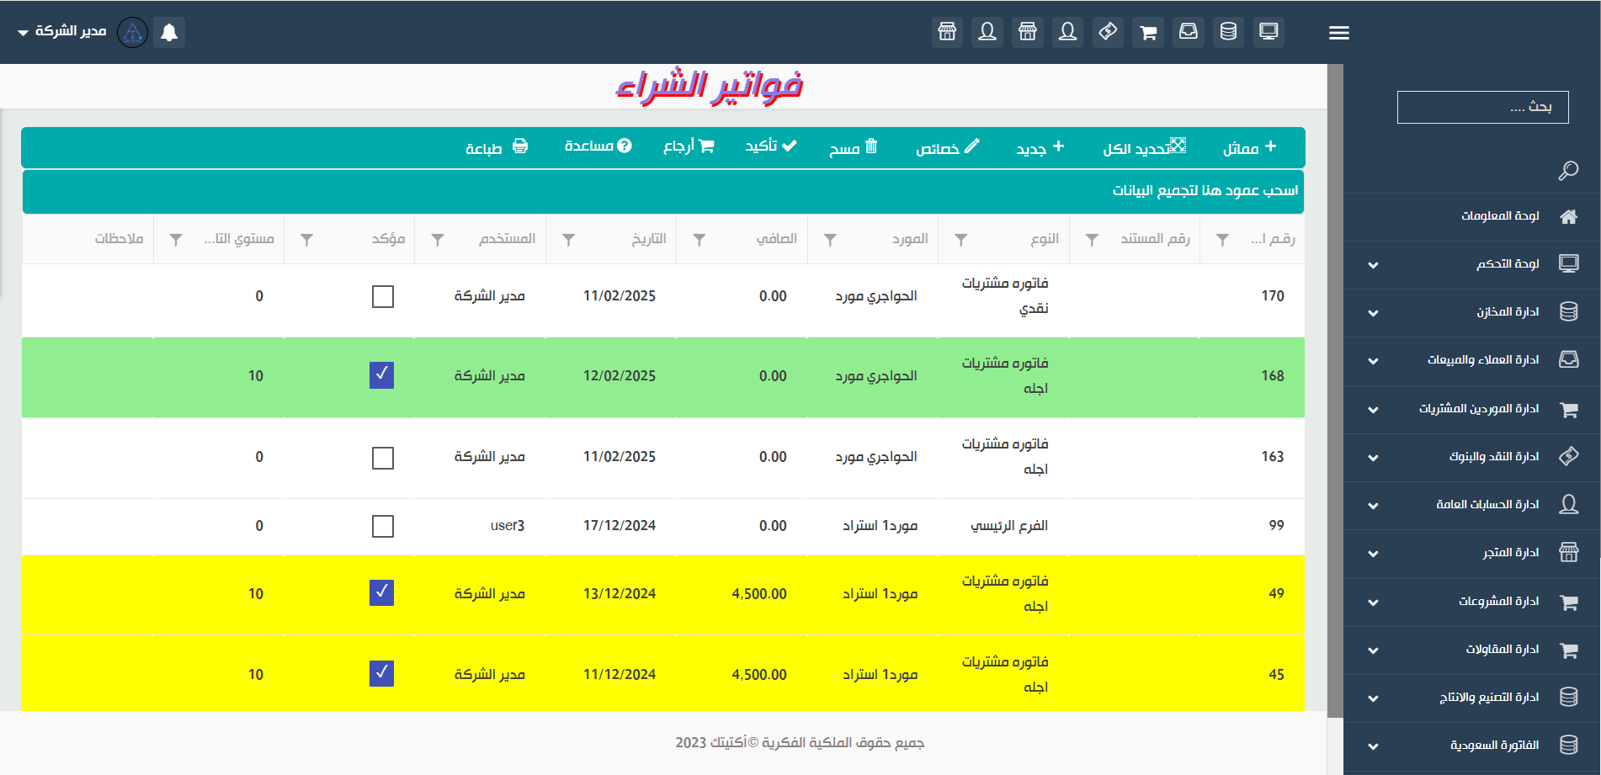Image resolution: width=1601 pixels, height=775 pixels.
Task: Expand ادارة النقد والبنوك section
Action: (x=1373, y=458)
